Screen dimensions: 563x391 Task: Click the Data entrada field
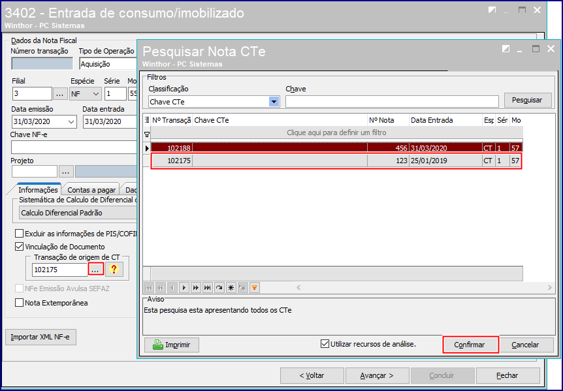click(x=110, y=121)
